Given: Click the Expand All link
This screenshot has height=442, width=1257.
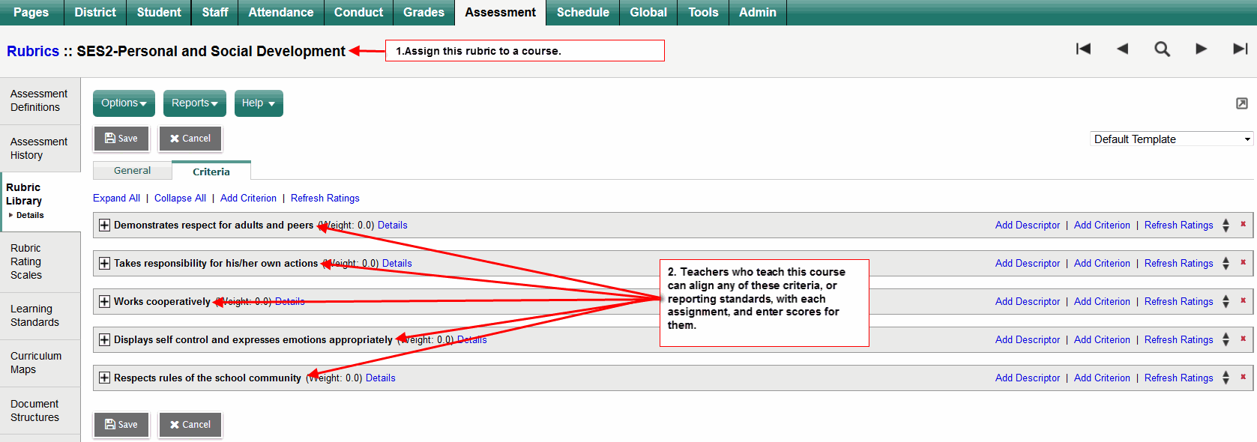Looking at the screenshot, I should pos(116,199).
